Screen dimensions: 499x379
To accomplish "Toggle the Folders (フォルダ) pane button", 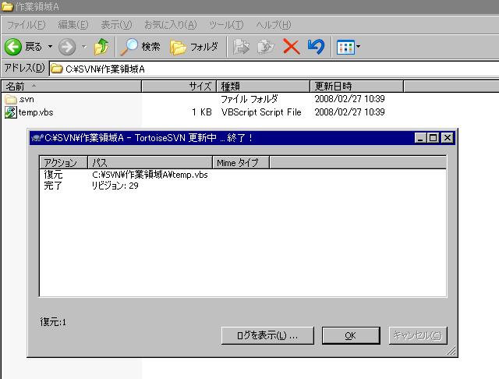I will [x=194, y=47].
